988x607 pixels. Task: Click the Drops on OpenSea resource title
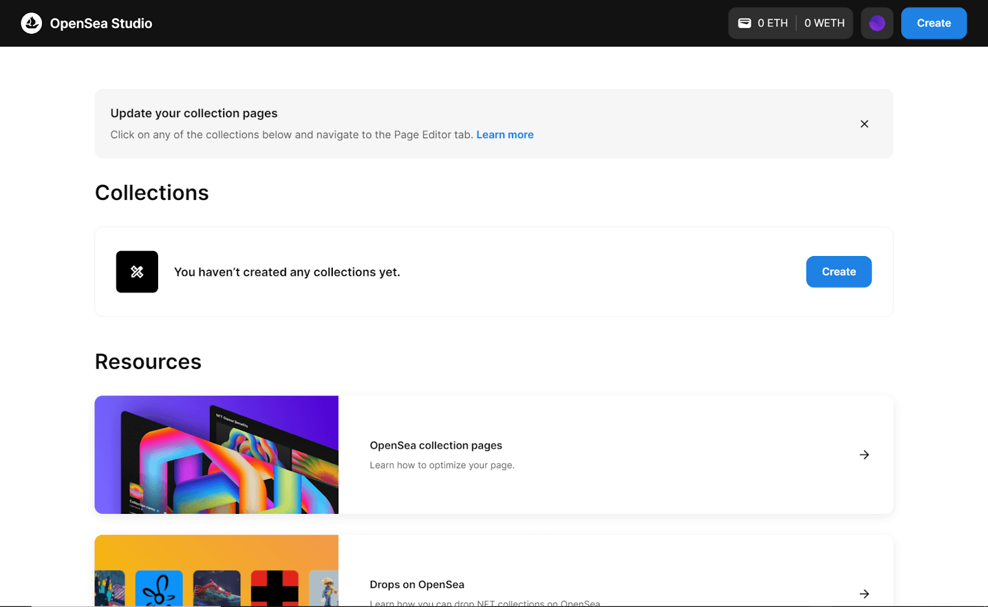point(417,584)
